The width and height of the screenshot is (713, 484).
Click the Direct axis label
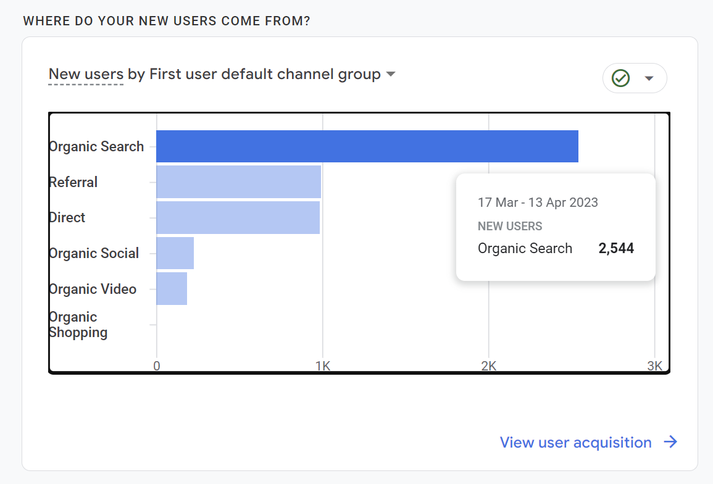[67, 217]
